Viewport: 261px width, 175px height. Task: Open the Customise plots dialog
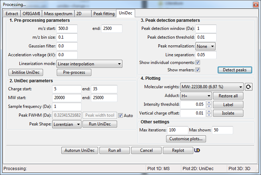(x=186, y=139)
